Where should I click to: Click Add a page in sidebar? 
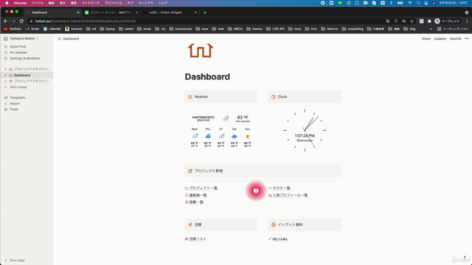point(18,87)
